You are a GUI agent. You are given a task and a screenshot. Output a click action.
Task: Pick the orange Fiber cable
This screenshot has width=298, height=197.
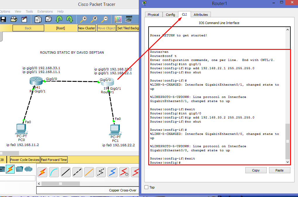coord(89,172)
